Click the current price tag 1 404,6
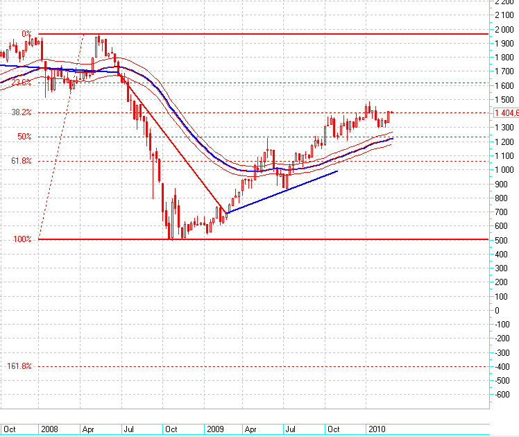This screenshot has width=519, height=437. [507, 113]
